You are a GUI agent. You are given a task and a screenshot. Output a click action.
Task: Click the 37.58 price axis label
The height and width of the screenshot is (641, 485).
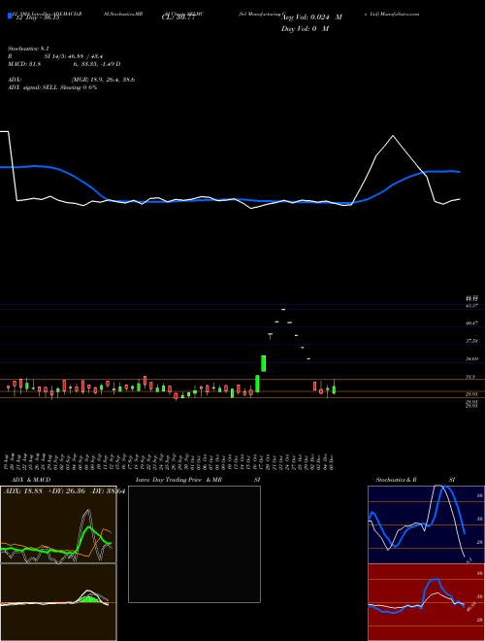coord(472,341)
